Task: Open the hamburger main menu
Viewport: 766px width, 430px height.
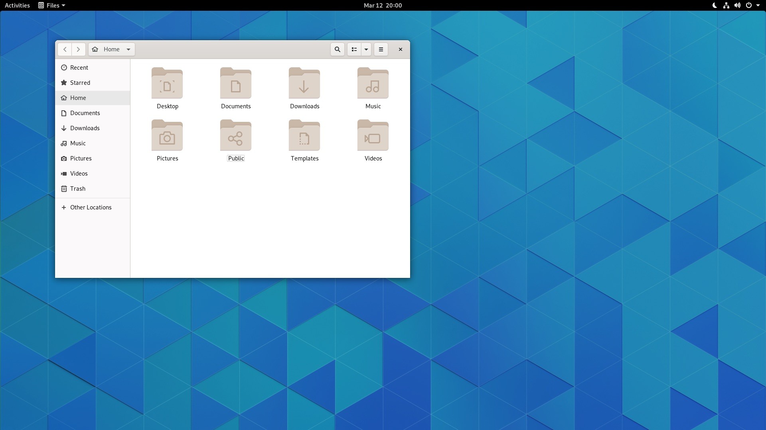Action: (381, 49)
